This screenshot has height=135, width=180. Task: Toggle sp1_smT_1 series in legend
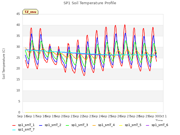(23, 125)
